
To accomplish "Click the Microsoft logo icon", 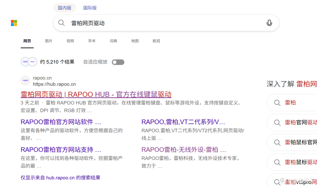I will pos(14,23).
